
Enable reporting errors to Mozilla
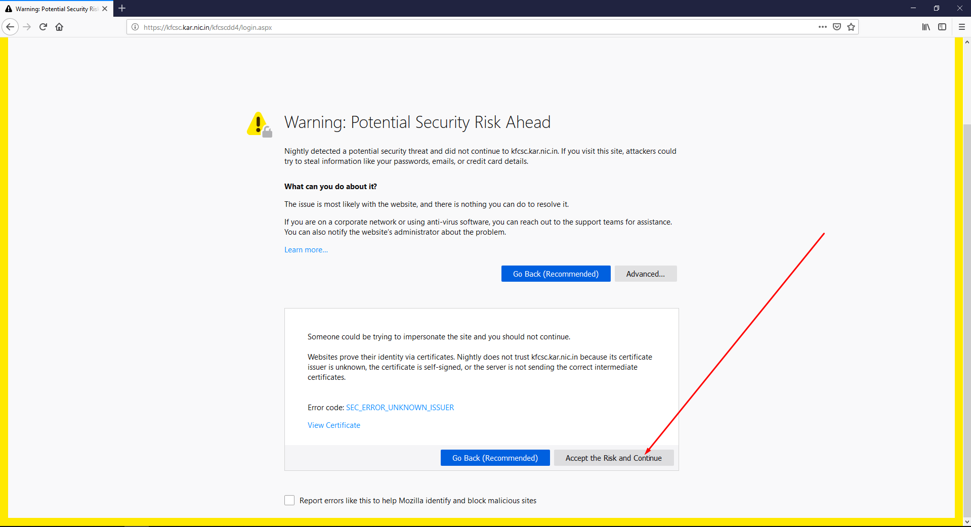click(289, 500)
